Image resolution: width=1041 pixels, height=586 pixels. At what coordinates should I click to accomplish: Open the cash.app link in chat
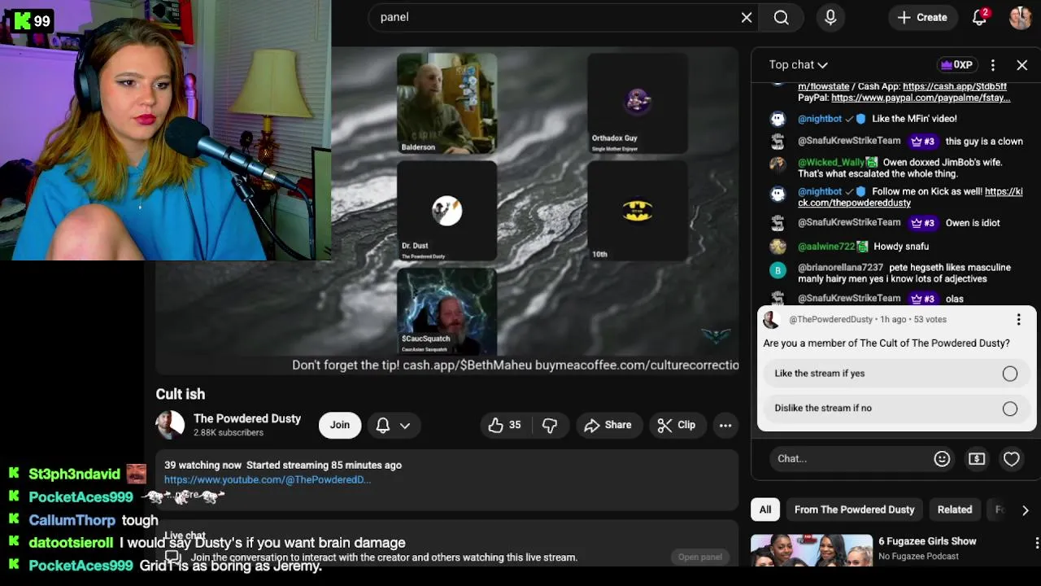954,86
